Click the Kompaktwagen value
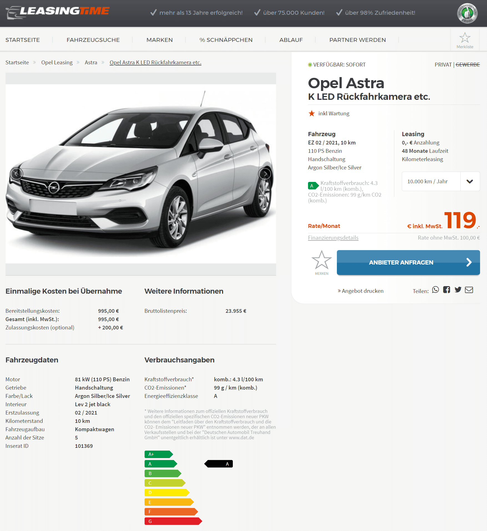The image size is (487, 531). (95, 429)
